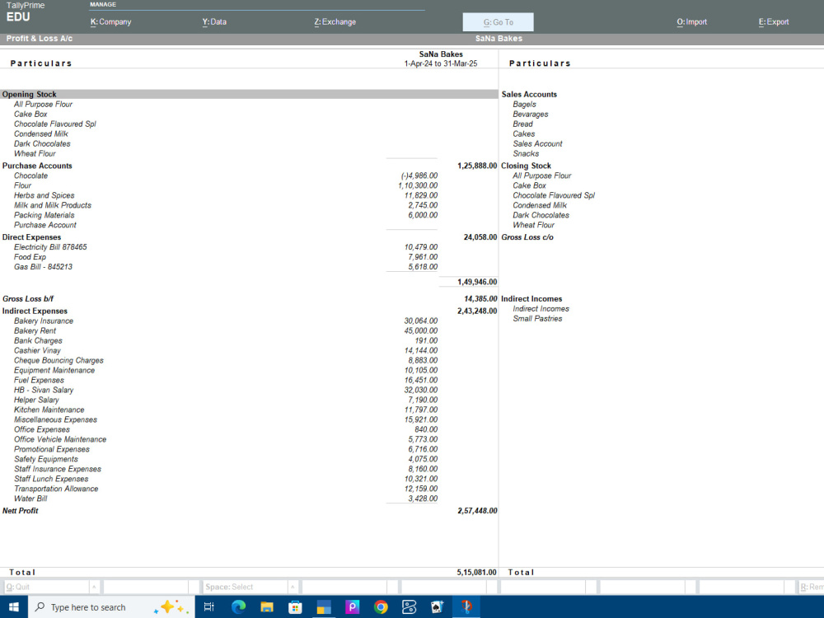Open the O: Import menu
The image size is (824, 618).
click(691, 22)
